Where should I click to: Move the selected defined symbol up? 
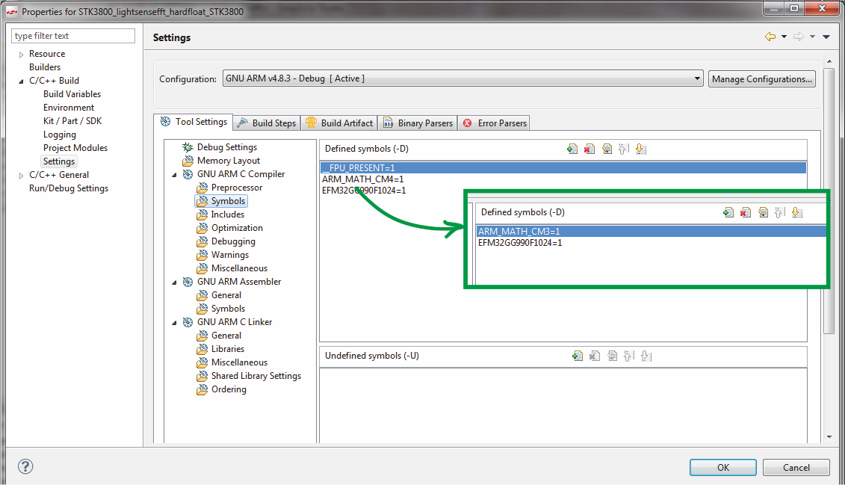pyautogui.click(x=624, y=149)
